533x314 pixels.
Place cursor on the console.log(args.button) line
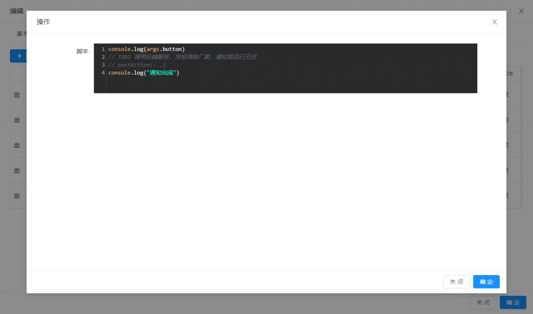pyautogui.click(x=146, y=49)
